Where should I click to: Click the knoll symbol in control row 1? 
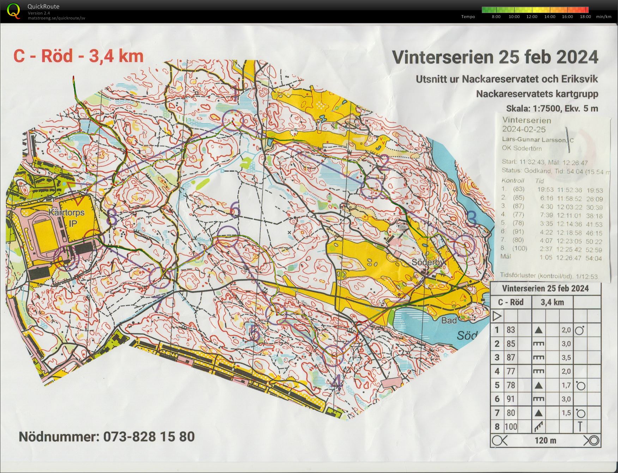click(538, 330)
